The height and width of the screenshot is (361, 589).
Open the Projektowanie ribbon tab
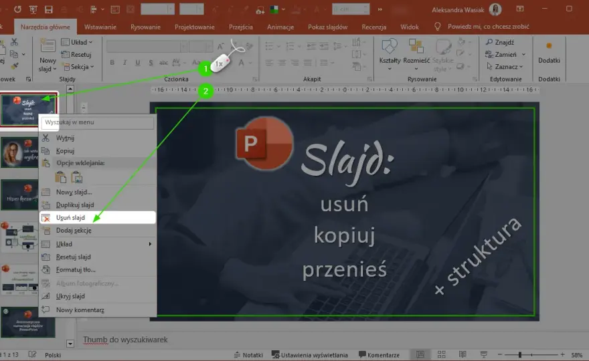(195, 27)
